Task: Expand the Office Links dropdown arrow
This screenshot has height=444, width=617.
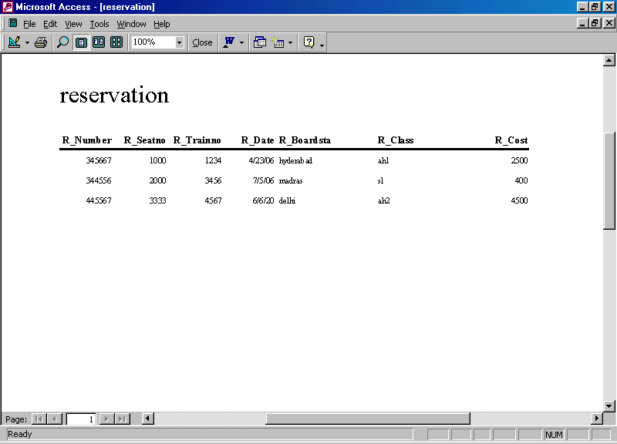Action: pyautogui.click(x=241, y=42)
